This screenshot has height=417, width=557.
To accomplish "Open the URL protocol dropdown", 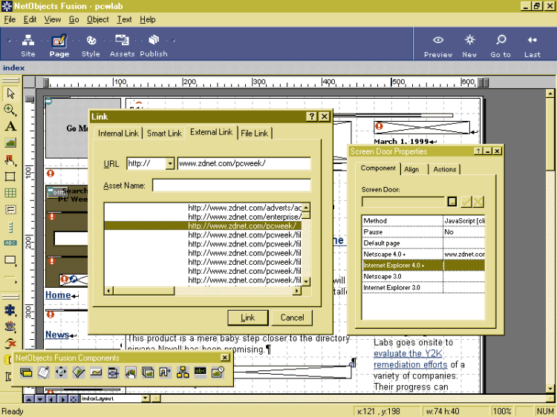I will coord(170,163).
